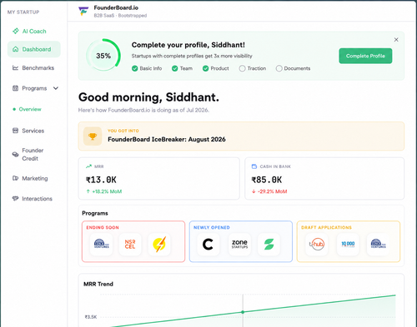Select Dashboard in the sidebar

34,49
